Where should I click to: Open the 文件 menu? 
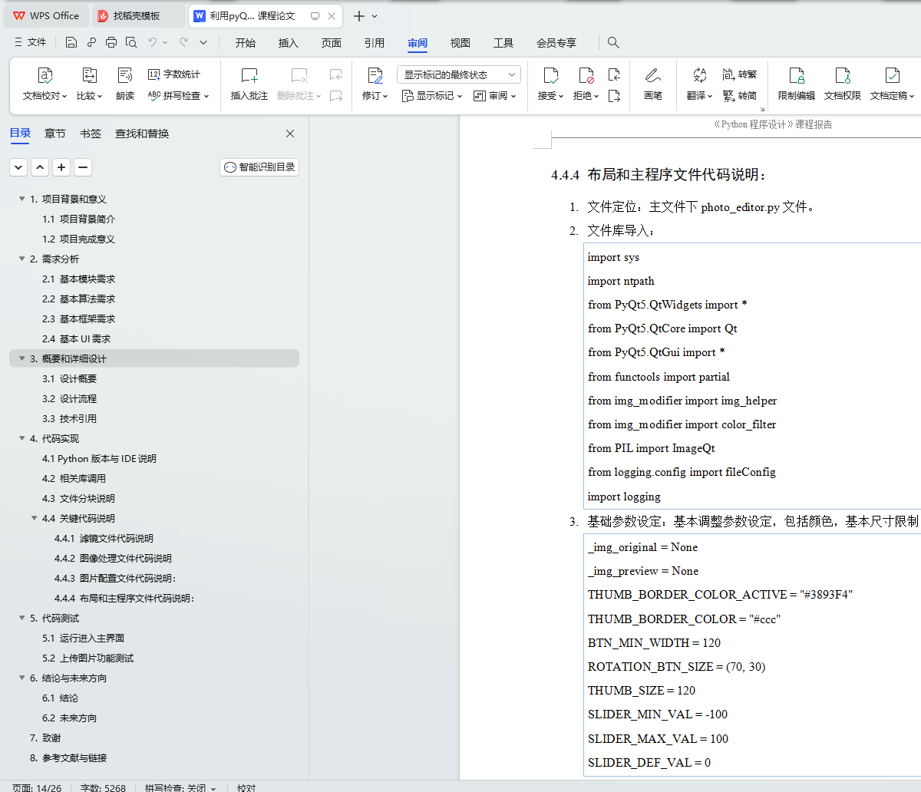coord(31,42)
